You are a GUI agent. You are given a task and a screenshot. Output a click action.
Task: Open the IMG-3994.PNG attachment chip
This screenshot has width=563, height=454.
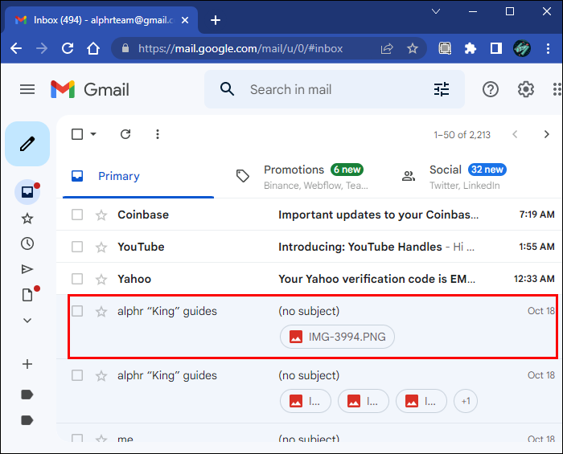tap(337, 337)
